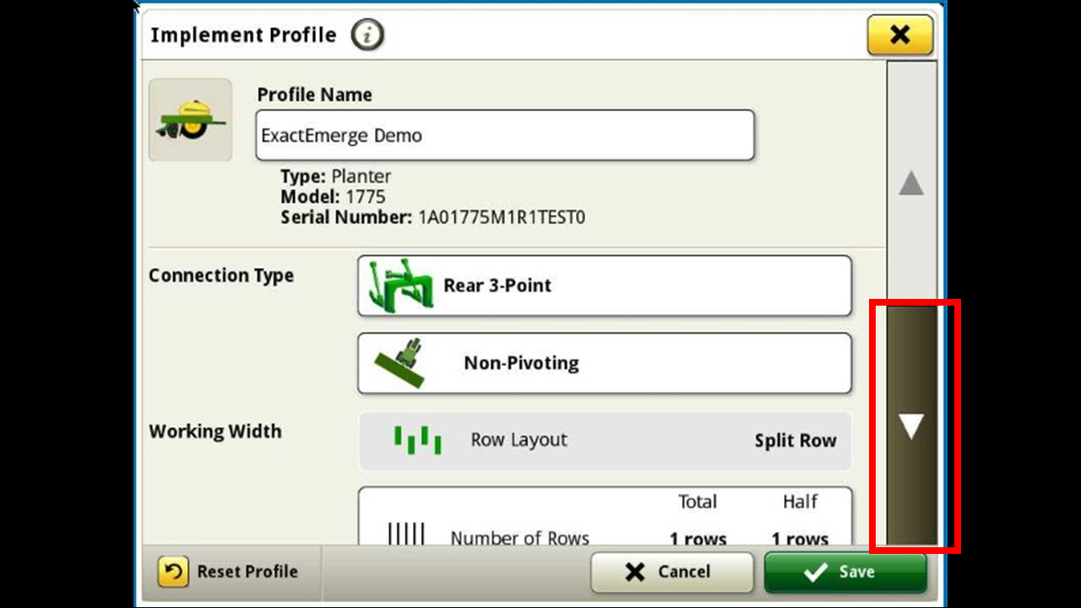Close the Implement Profile dialog
Viewport: 1081px width, 608px height.
(x=900, y=35)
